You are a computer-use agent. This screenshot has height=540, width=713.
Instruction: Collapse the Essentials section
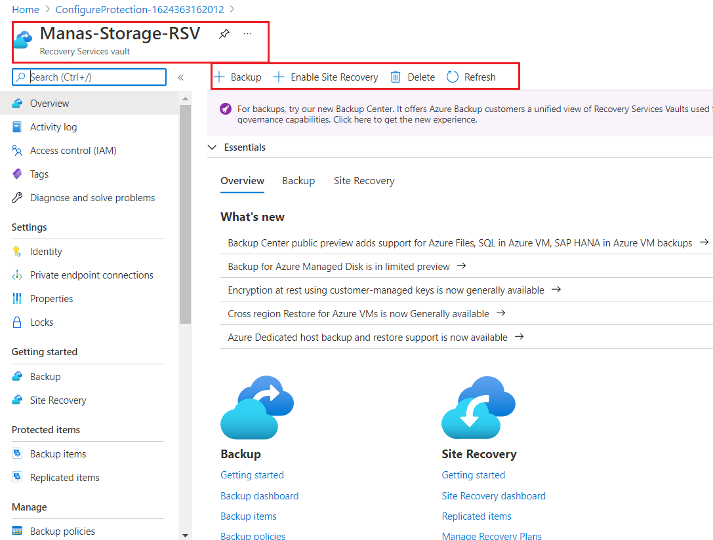click(212, 147)
